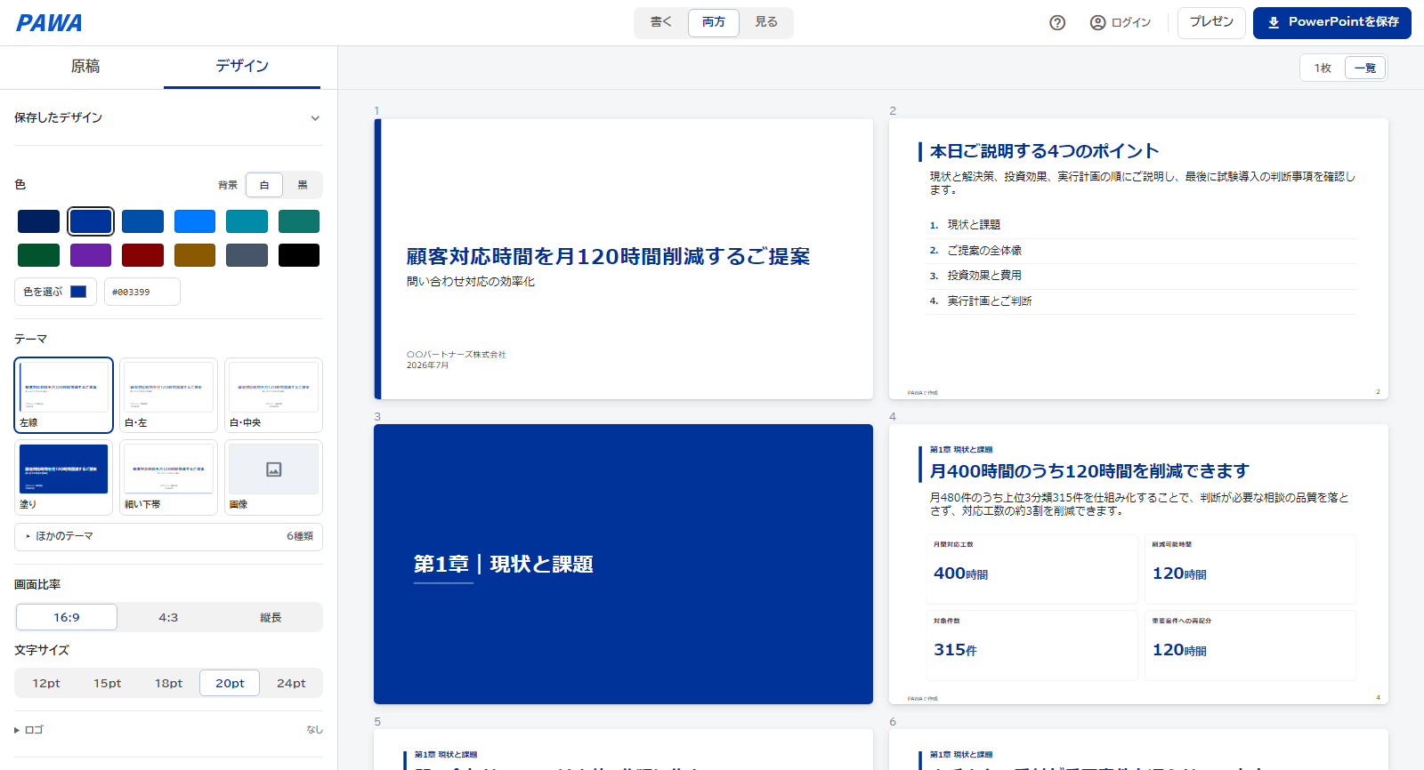Click the 月400時間のうち120時間を削減できます heading
The width and height of the screenshot is (1424, 770).
(1089, 471)
